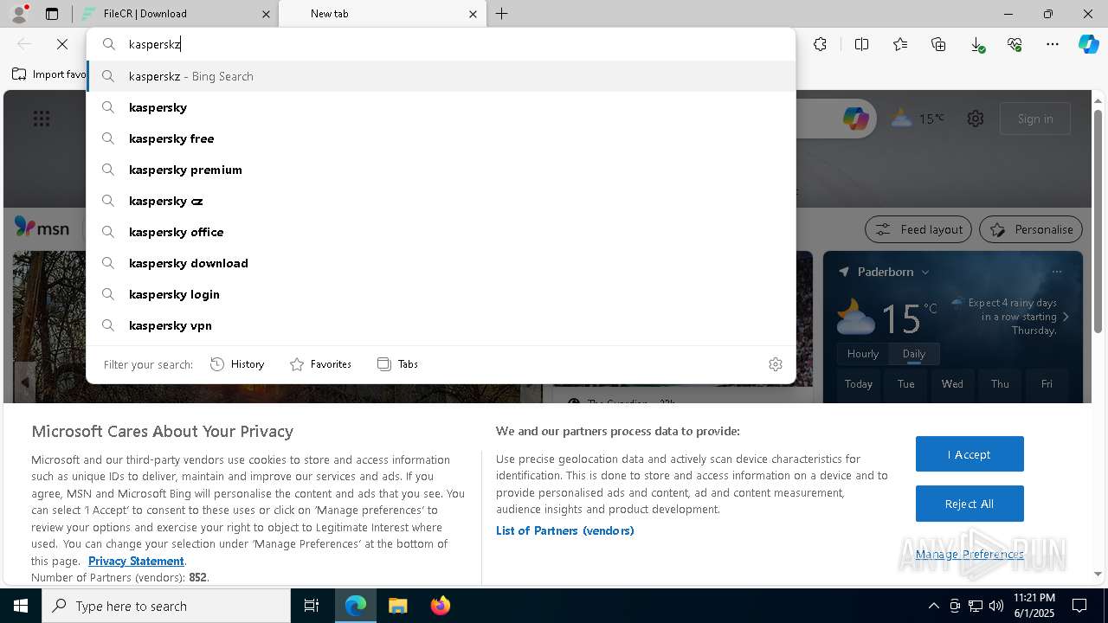
Task: Switch weather card to Daily
Action: 914,354
